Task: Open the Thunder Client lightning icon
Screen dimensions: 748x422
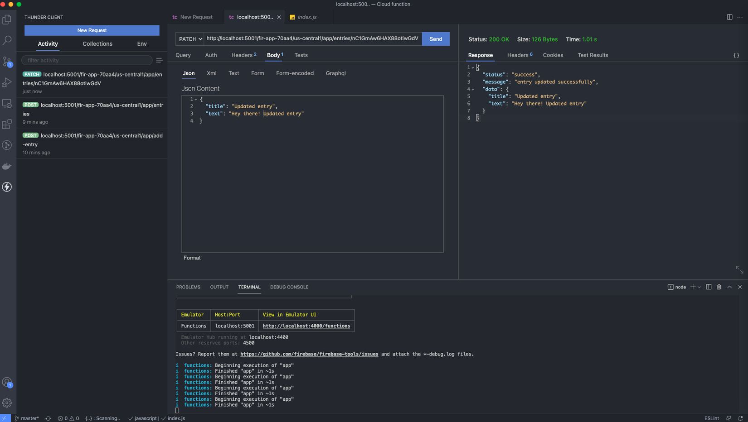Action: [x=7, y=187]
